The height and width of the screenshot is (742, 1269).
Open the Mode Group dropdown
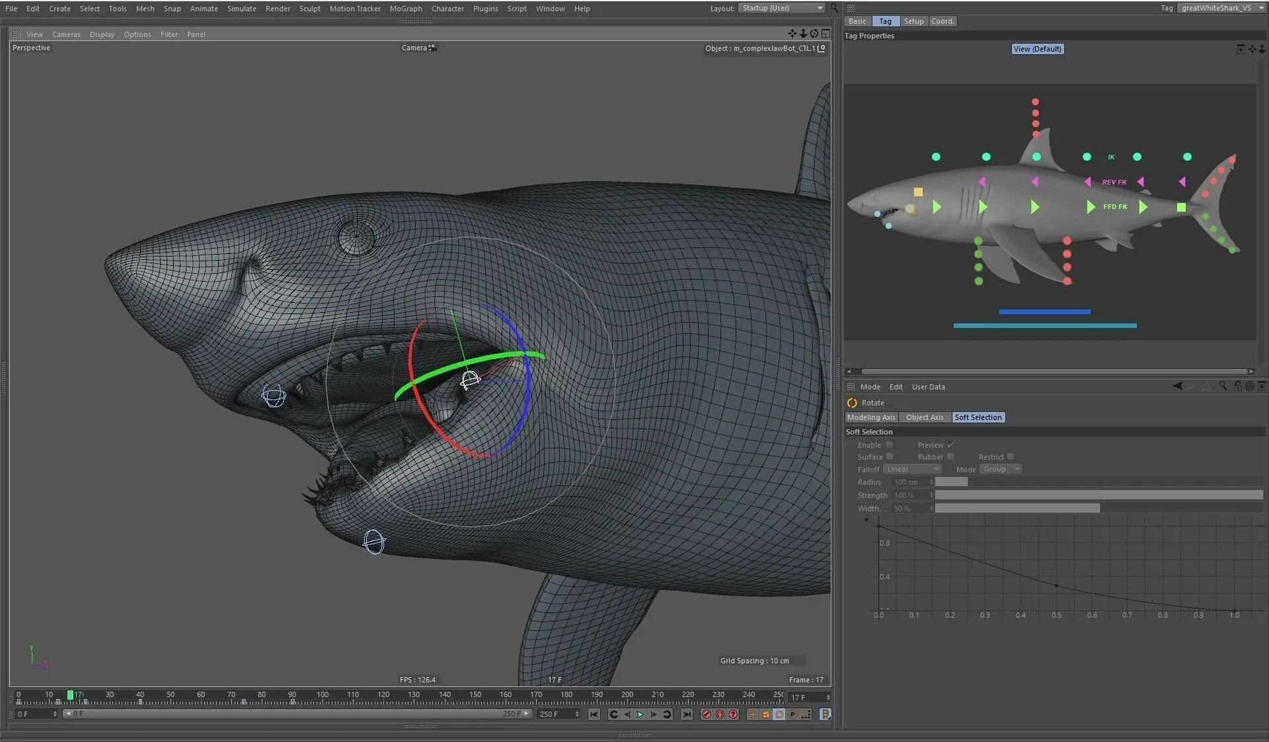point(1001,470)
